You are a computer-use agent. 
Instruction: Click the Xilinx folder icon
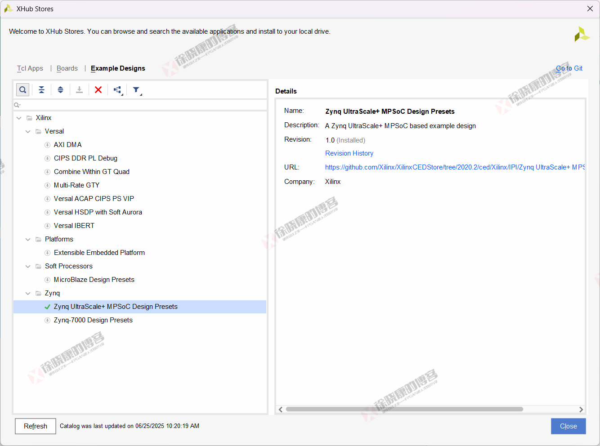coord(29,118)
